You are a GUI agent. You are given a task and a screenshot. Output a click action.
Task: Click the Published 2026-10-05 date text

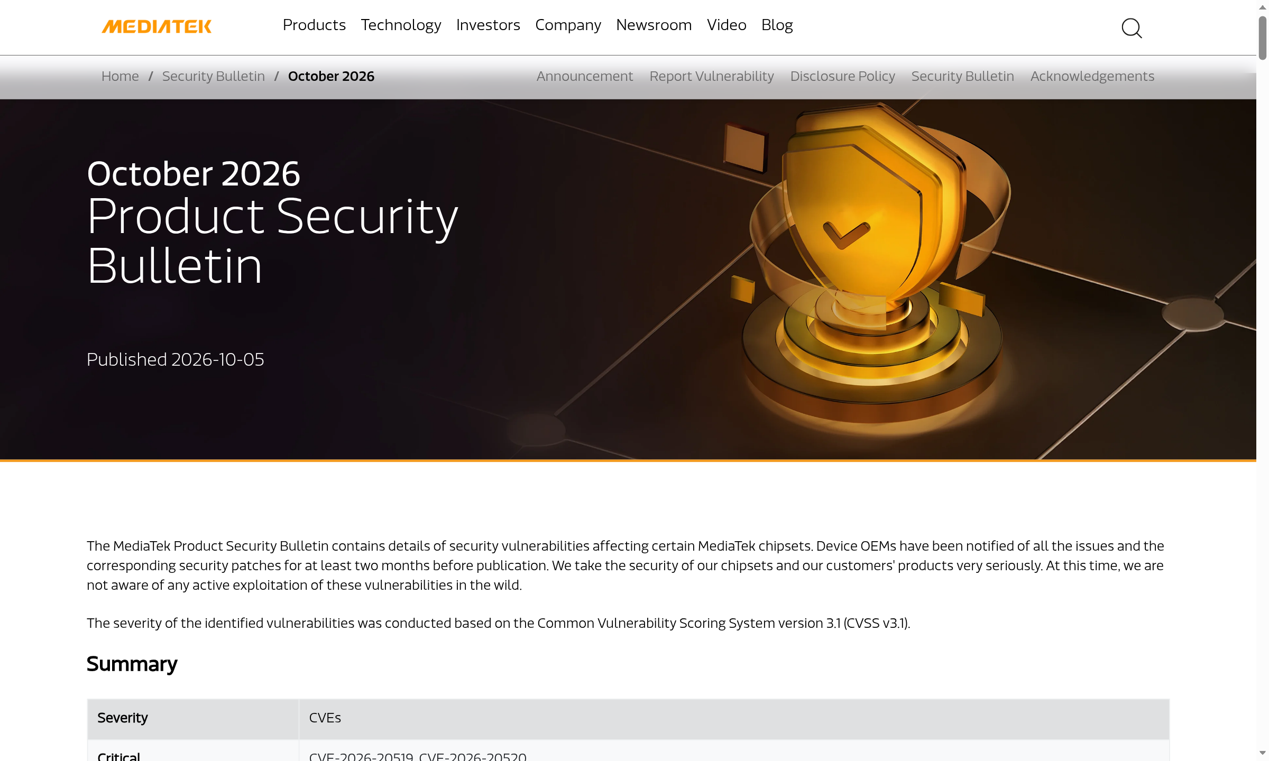tap(176, 359)
